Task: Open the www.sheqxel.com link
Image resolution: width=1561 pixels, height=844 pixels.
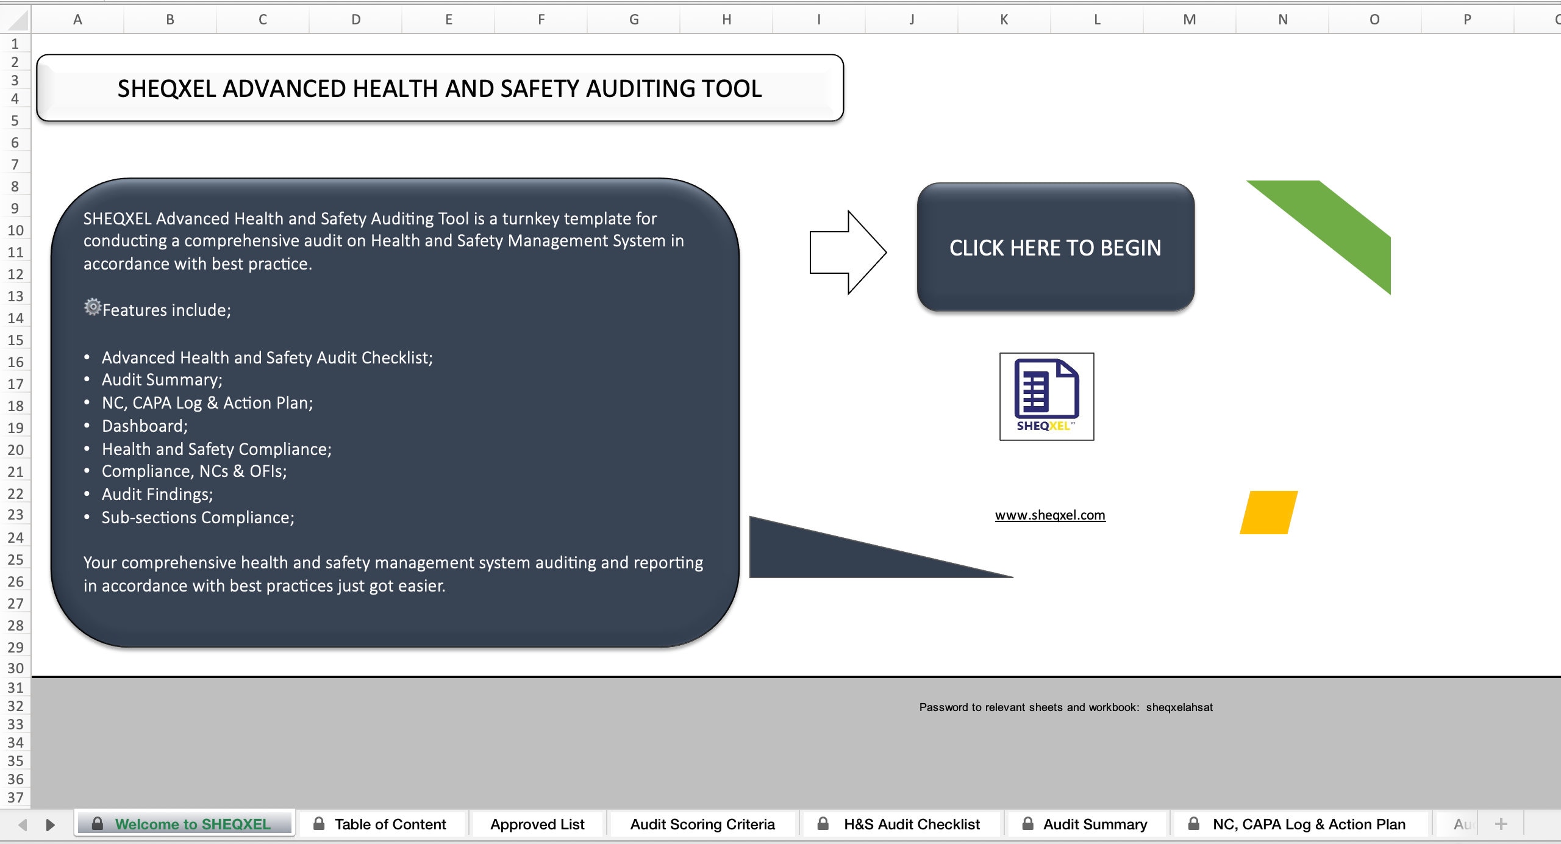Action: tap(1049, 515)
